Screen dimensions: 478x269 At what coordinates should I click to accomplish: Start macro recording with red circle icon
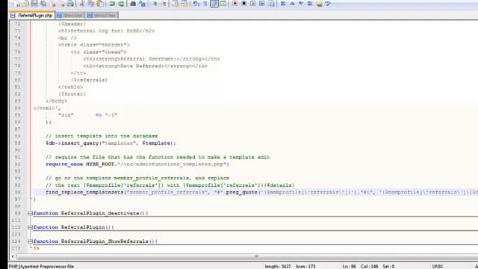coord(235,4)
